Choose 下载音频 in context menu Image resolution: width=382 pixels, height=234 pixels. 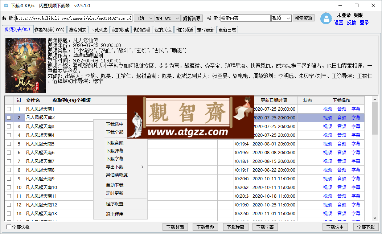click(120, 143)
